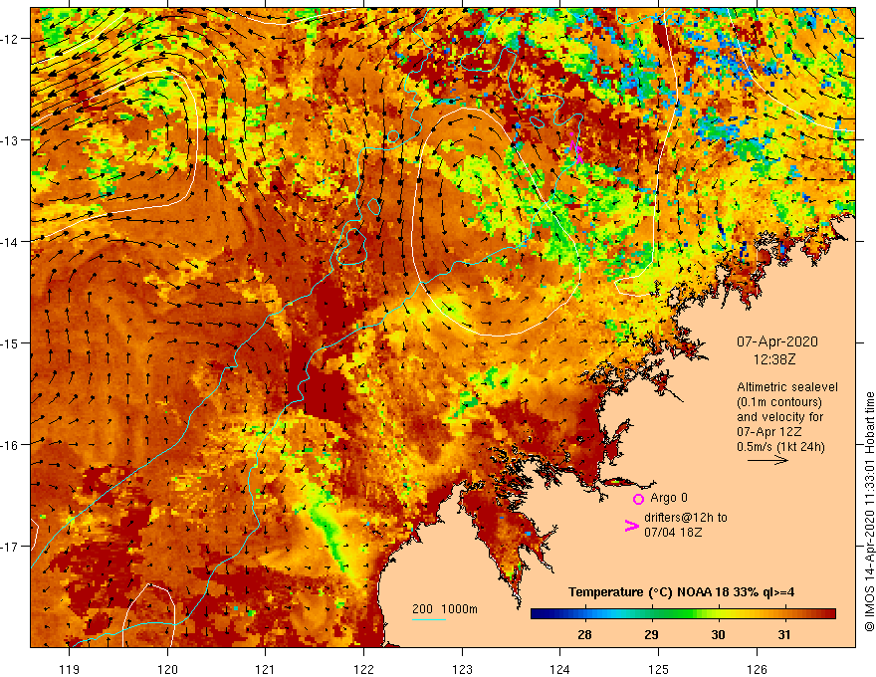876x677 pixels.
Task: Click longitude axis label 125
Action: (659, 669)
